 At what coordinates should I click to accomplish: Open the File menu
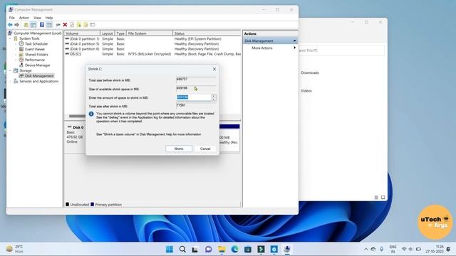pyautogui.click(x=12, y=18)
